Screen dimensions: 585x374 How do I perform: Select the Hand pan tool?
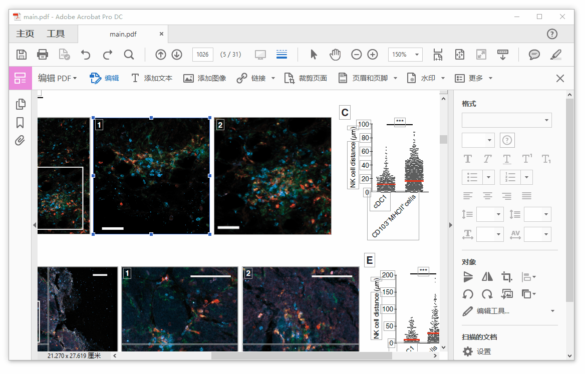(335, 55)
